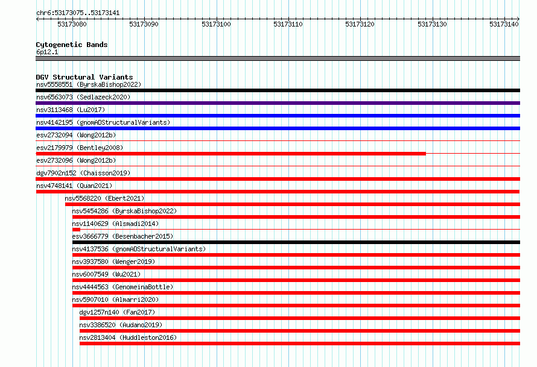Screen dimensions: 537x367
Task: Select the red nsv3937580 variant bar
Action: [x=296, y=268]
